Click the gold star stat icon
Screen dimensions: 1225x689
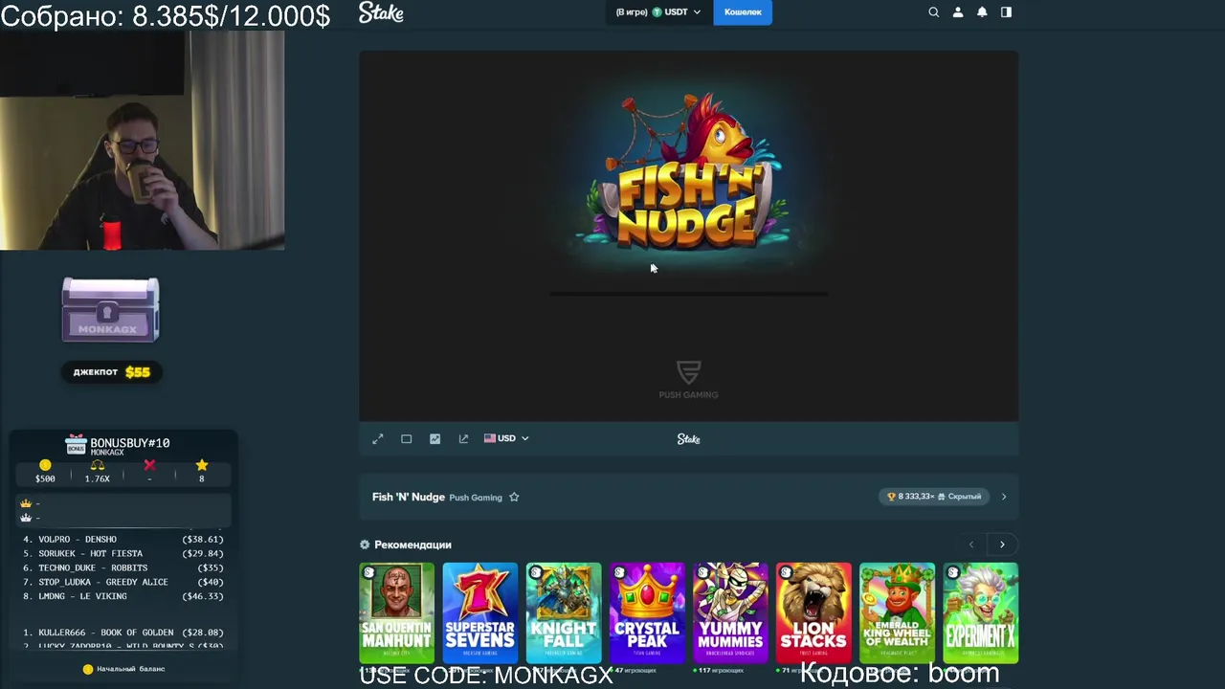point(201,465)
